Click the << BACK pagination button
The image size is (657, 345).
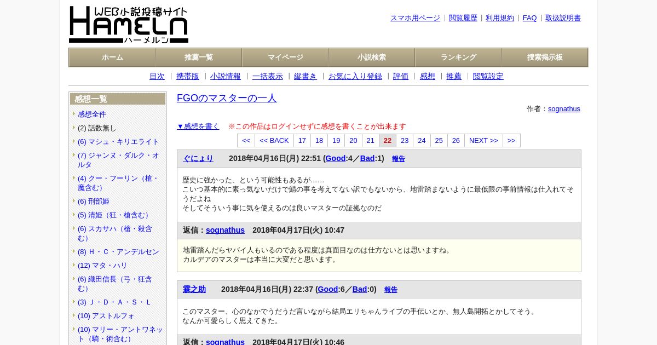pos(274,141)
